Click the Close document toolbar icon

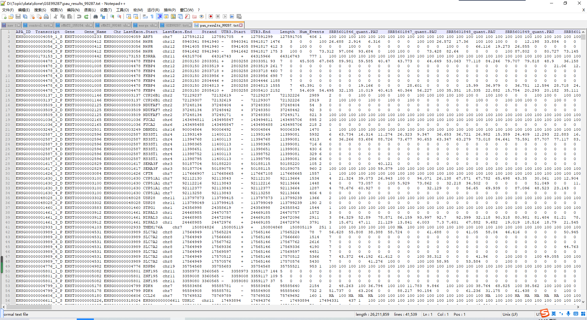coord(32,16)
